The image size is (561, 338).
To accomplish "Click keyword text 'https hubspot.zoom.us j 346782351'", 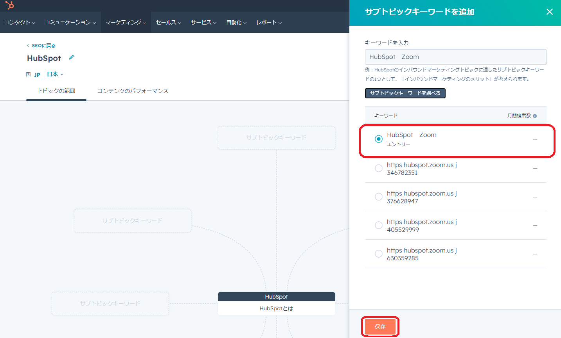I will point(422,169).
